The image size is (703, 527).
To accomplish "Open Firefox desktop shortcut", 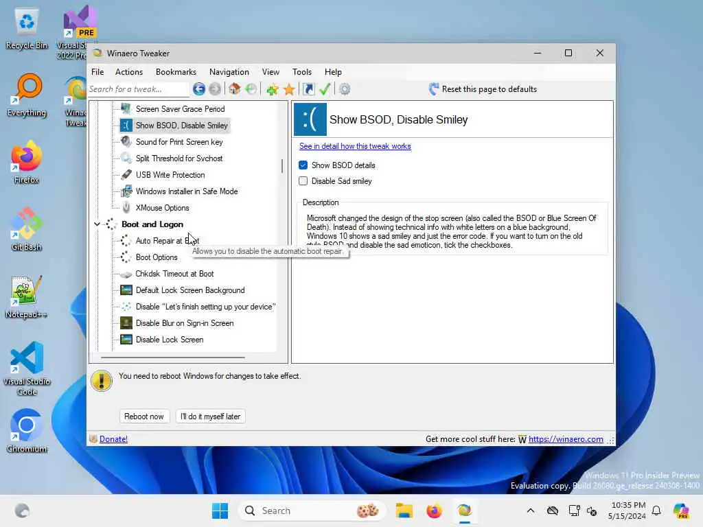I will [x=27, y=162].
